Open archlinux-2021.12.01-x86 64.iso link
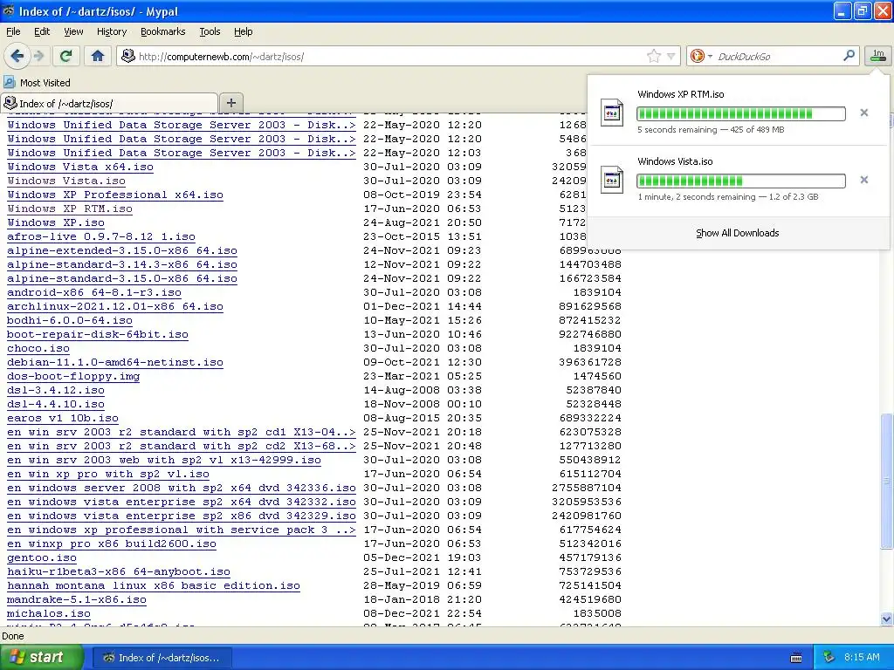This screenshot has width=894, height=670. click(x=115, y=306)
